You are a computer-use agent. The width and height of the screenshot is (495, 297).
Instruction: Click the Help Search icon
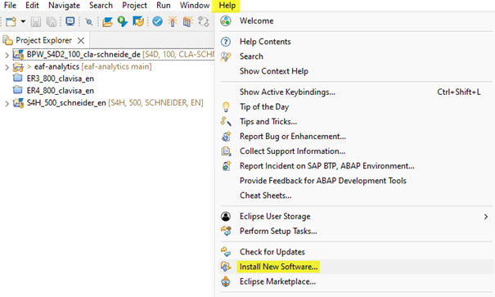coord(226,56)
